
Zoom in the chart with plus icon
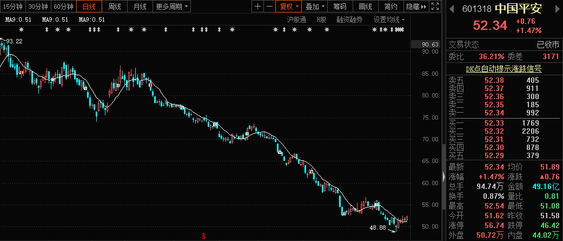258,6
